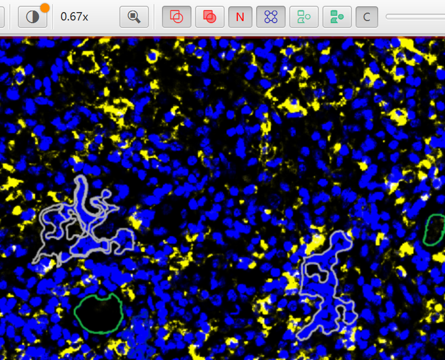The image size is (445, 360).
Task: Toggle show connections with the C button
Action: pyautogui.click(x=367, y=17)
